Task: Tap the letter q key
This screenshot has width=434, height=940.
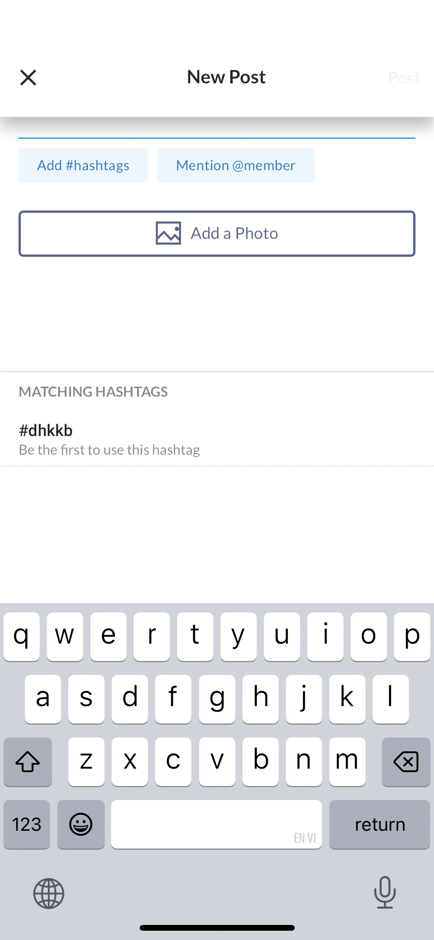Action: [22, 637]
